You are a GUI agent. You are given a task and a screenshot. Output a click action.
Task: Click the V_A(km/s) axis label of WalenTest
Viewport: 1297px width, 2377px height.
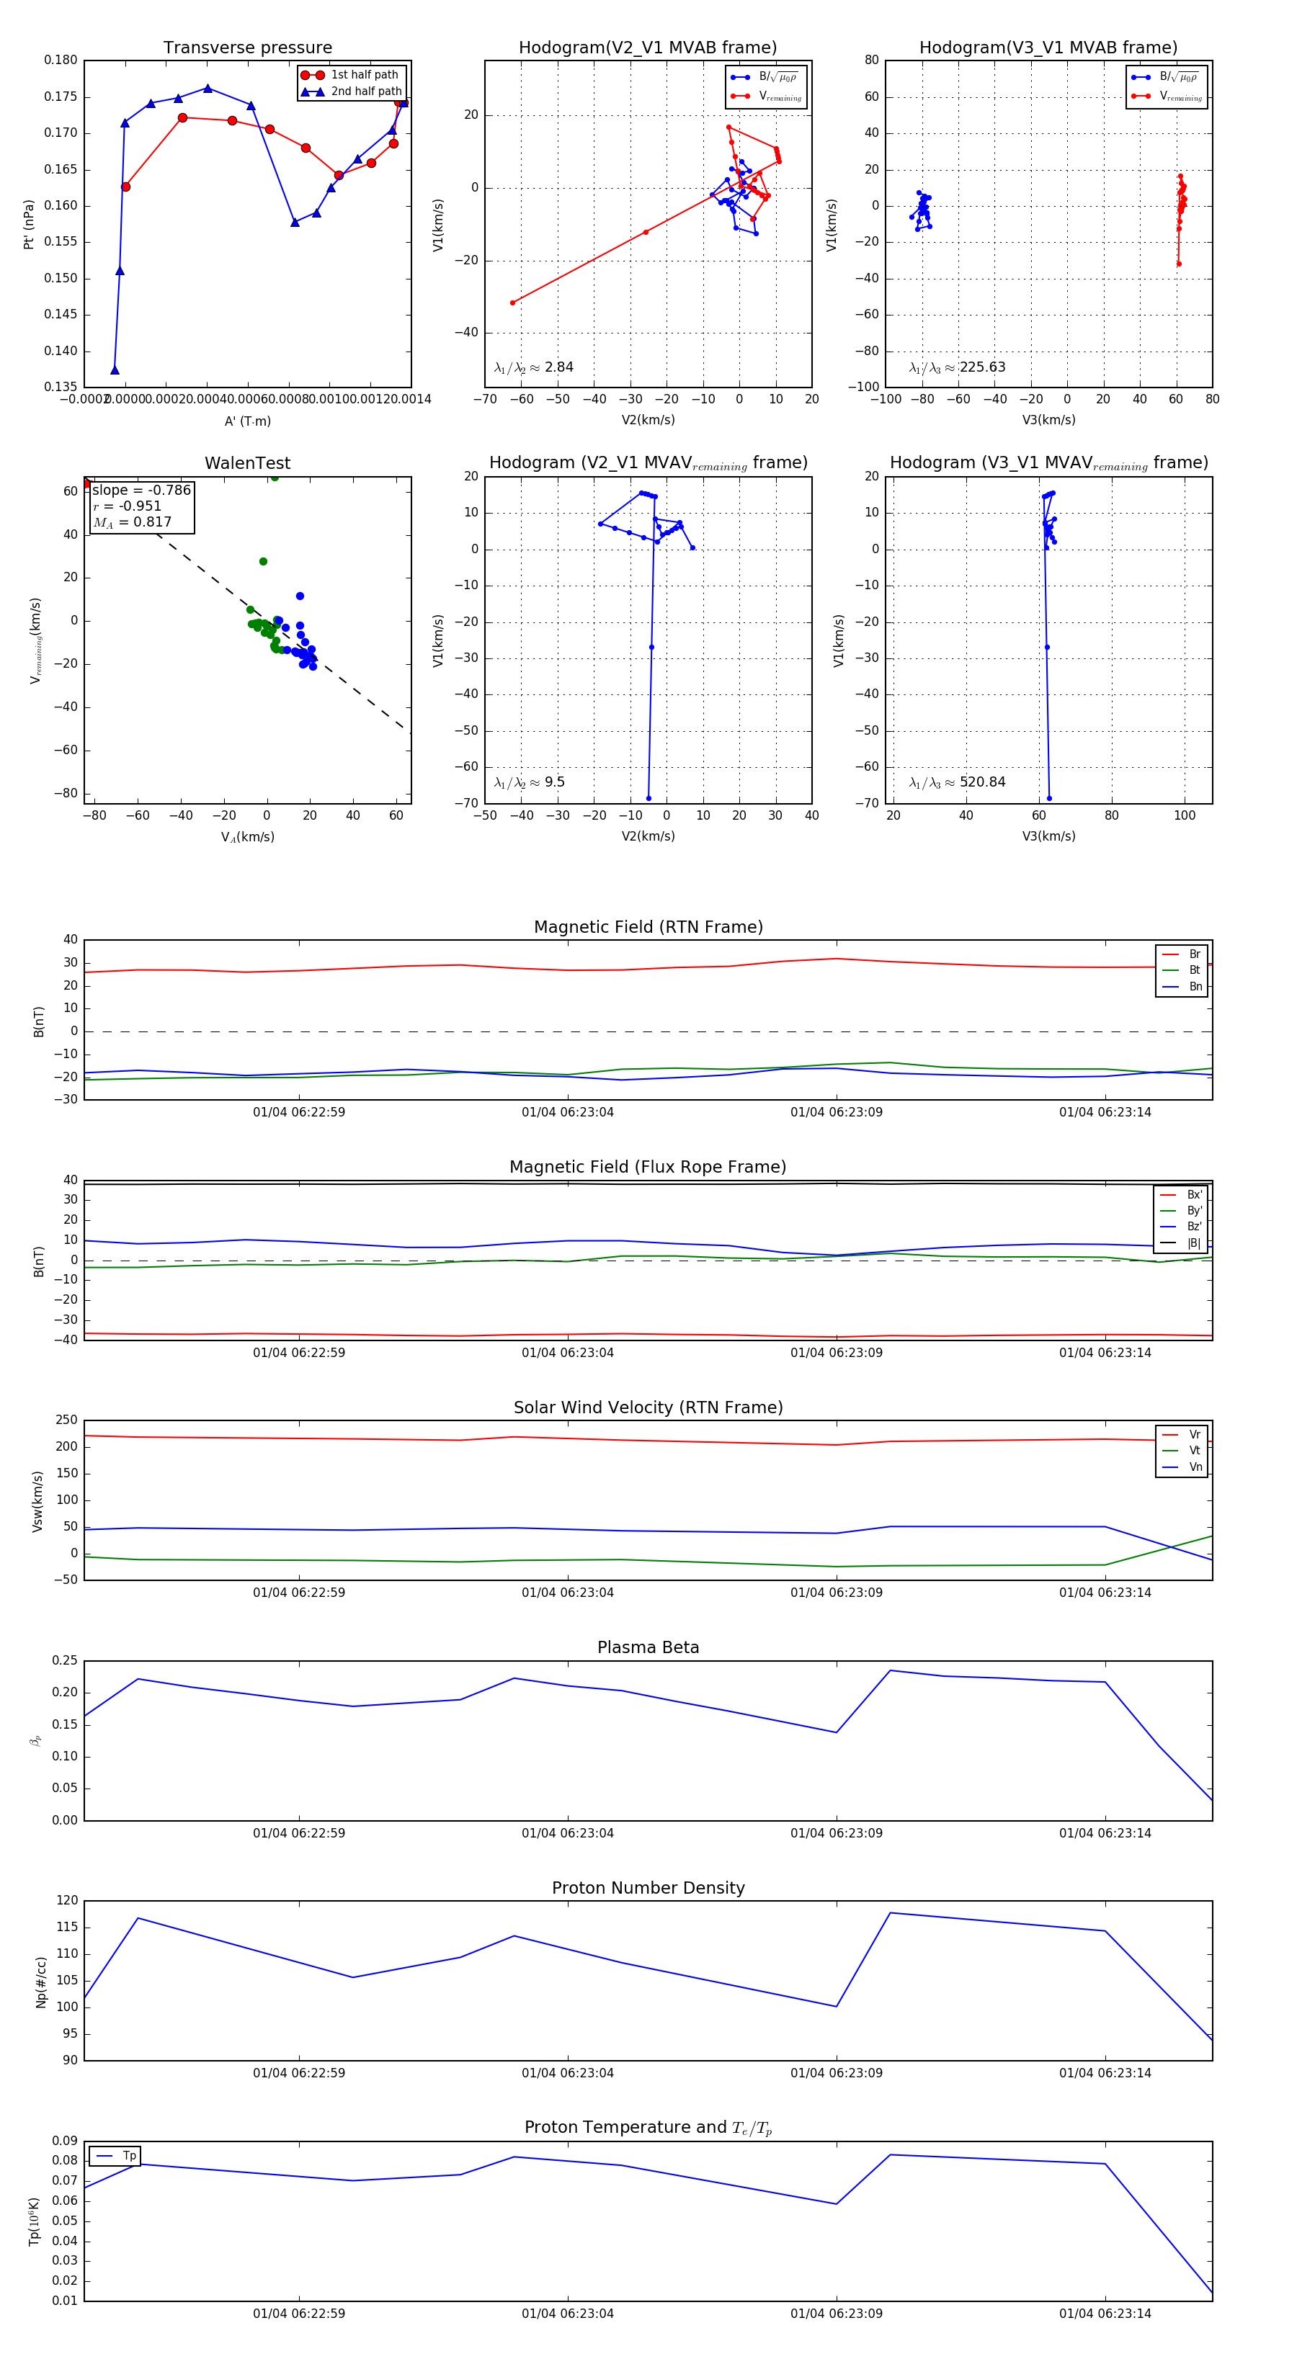coord(247,837)
